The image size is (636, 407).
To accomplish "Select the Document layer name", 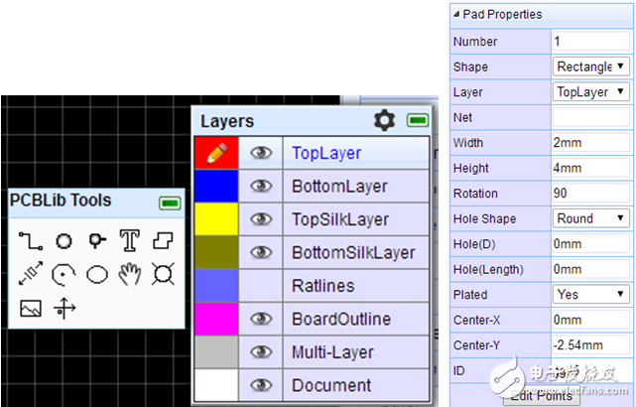I will tap(331, 385).
